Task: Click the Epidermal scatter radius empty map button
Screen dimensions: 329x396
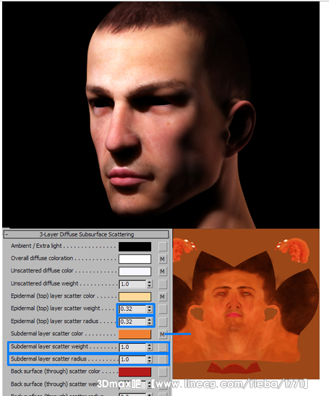Action: pyautogui.click(x=163, y=322)
